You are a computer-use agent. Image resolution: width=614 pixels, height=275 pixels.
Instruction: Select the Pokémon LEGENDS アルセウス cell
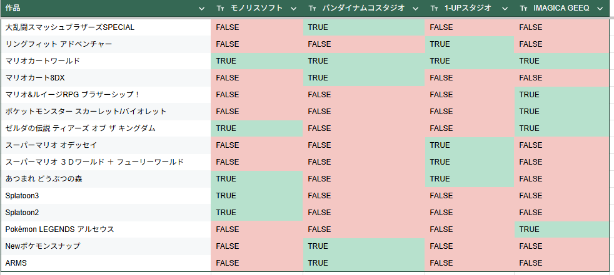[106, 229]
